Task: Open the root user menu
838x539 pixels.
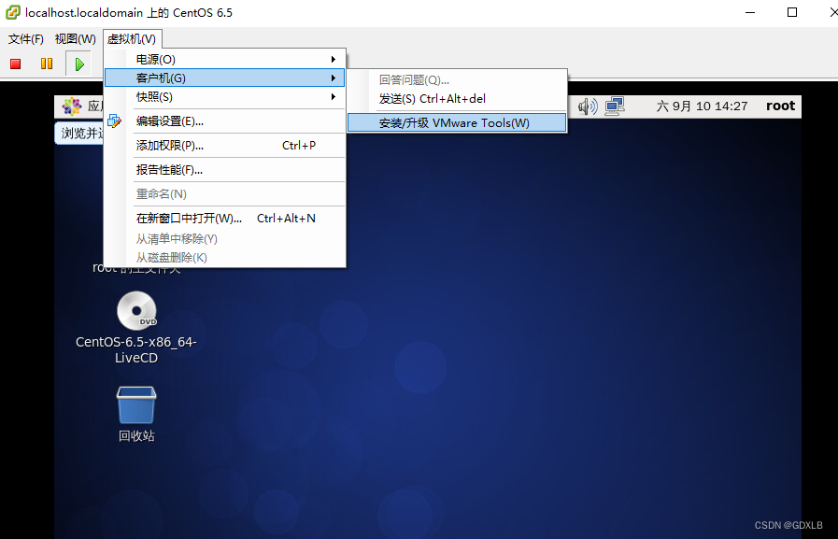Action: [x=780, y=106]
